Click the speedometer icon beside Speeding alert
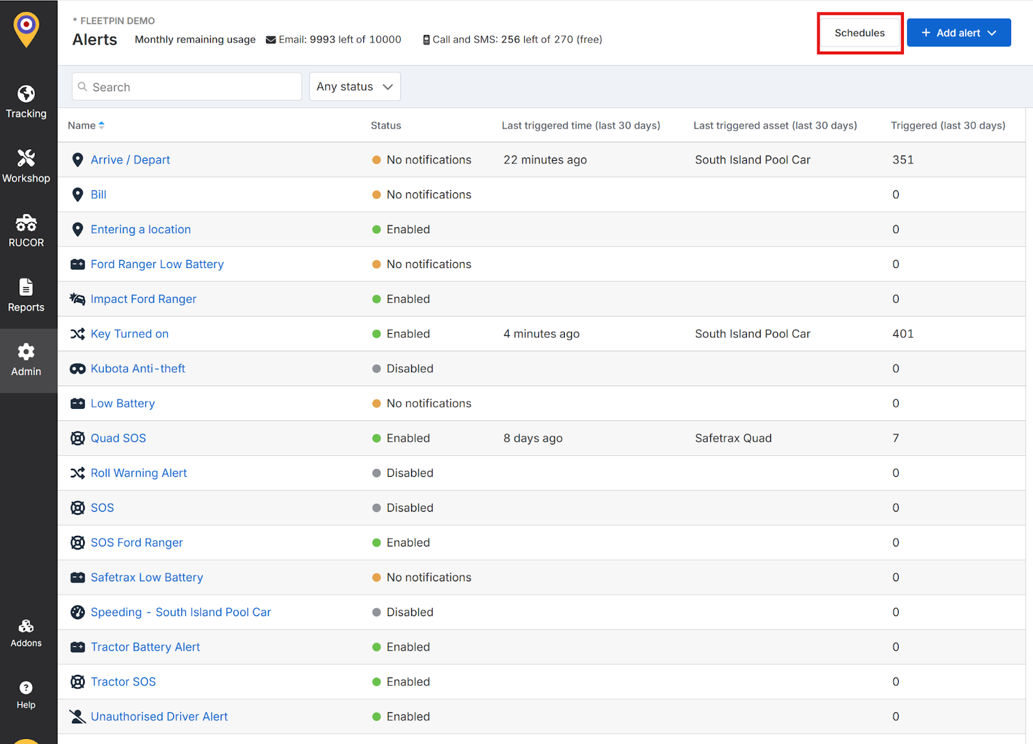Viewport: 1033px width, 744px height. pos(77,612)
